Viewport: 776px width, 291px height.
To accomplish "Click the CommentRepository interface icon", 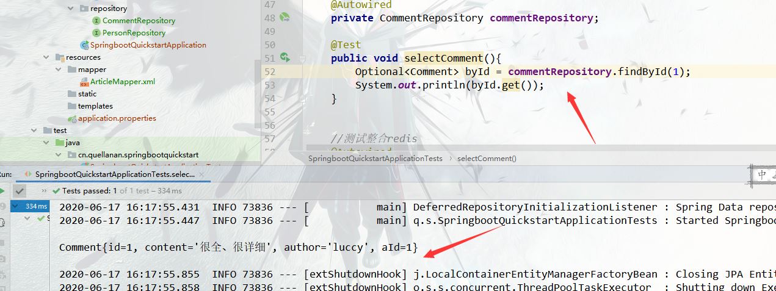I will [96, 21].
